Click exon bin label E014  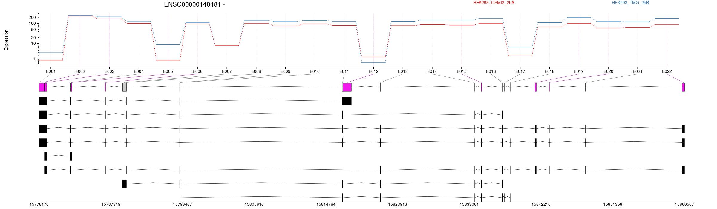[x=432, y=71]
